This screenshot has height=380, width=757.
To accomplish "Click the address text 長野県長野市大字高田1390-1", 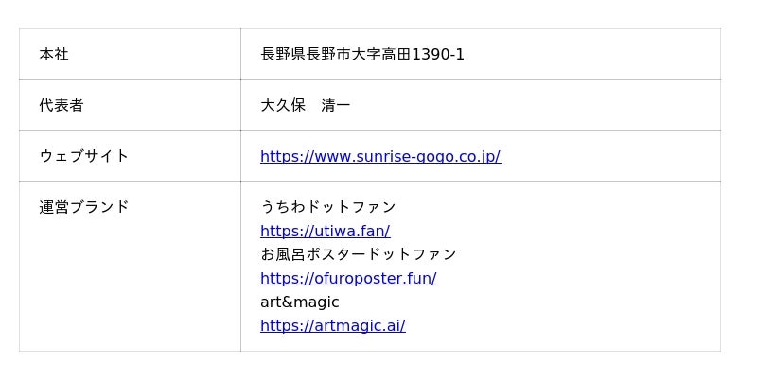I will point(362,55).
